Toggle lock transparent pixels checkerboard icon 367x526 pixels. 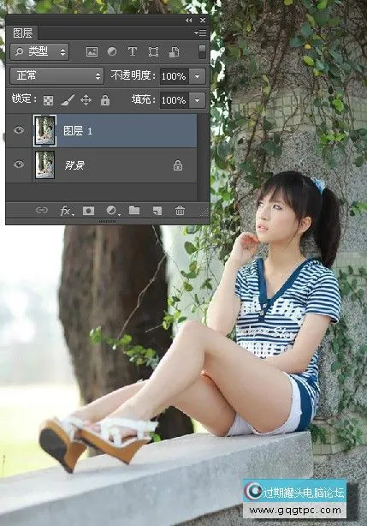coord(48,100)
